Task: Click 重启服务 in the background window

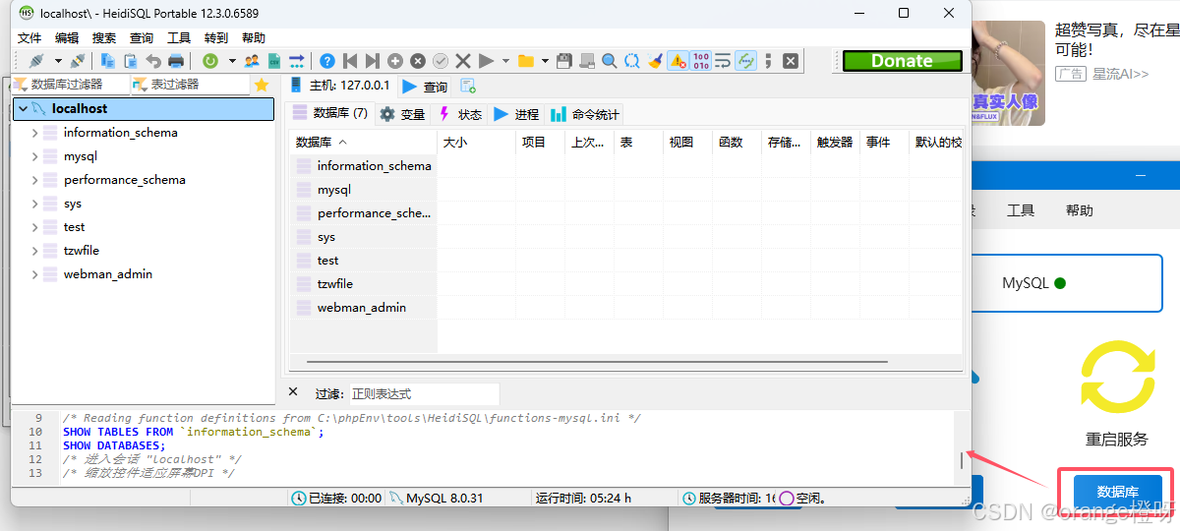Action: click(1116, 440)
